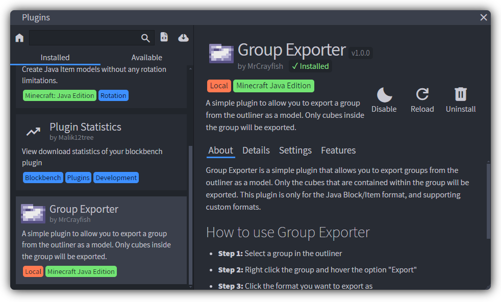Click Minecraft Java Edition tag in details header
Viewport: 501px width, 302px height.
point(273,86)
